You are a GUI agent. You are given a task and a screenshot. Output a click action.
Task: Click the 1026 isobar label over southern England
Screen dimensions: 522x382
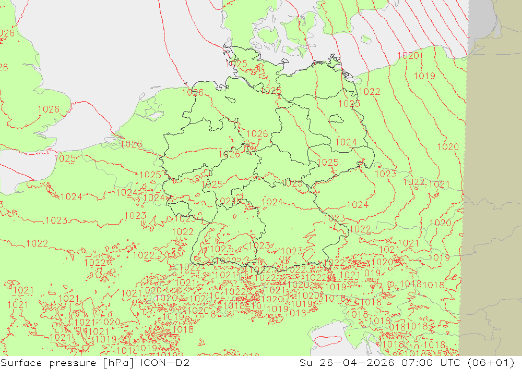pos(49,109)
